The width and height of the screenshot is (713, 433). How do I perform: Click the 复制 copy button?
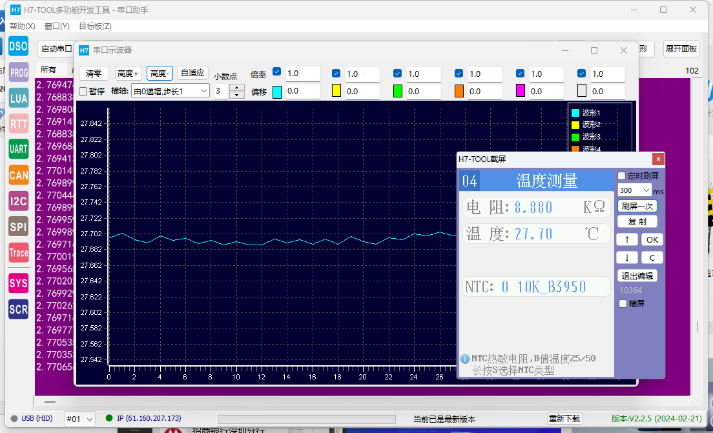coord(637,222)
